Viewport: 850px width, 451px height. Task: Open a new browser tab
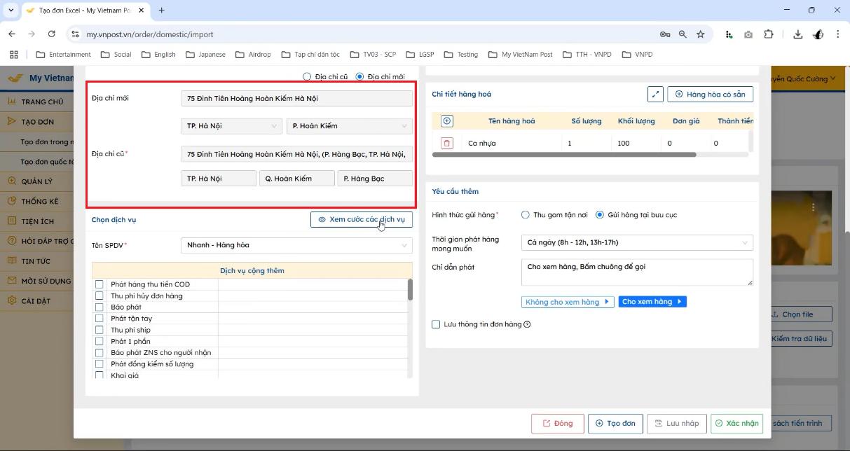162,11
